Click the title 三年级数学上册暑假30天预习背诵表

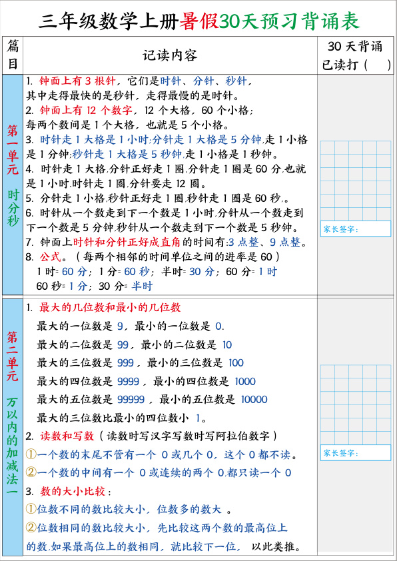pyautogui.click(x=199, y=22)
